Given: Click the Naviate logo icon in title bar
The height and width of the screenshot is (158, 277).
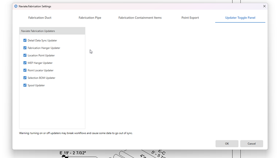Looking at the screenshot, I should [16, 6].
